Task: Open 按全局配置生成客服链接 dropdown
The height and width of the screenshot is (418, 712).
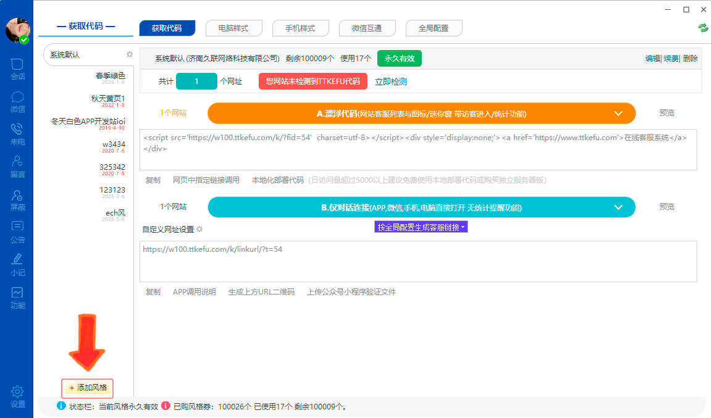Action: (421, 227)
